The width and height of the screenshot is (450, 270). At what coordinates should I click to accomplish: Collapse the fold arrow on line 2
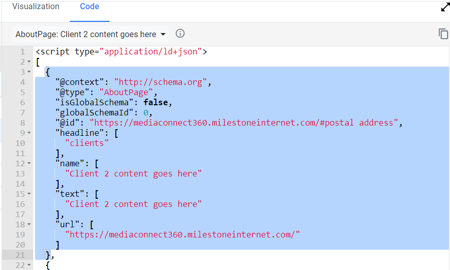(x=29, y=62)
